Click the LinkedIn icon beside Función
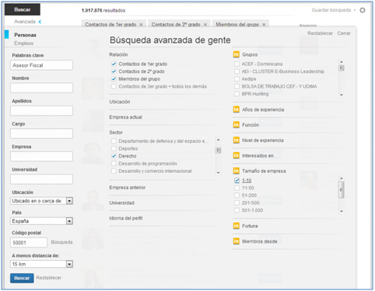Viewport: 375px width, 291px height. point(236,125)
